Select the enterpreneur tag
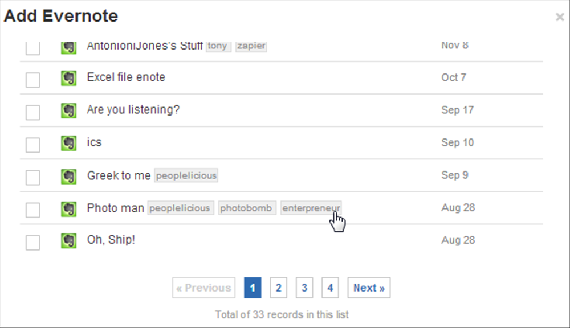Viewport: 570px width, 328px height. (311, 208)
